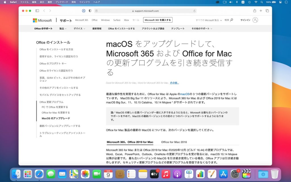Image resolution: width=291 pixels, height=182 pixels.
Task: Click the new tab plus icon
Action: click(261, 11)
